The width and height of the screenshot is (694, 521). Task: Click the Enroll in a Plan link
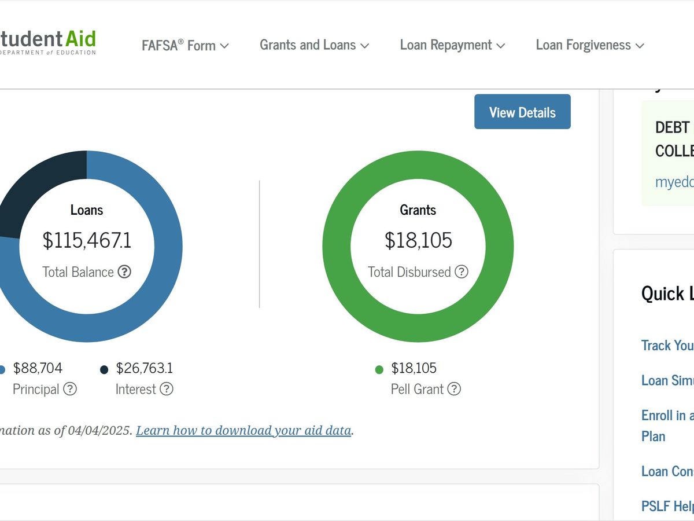(x=667, y=425)
